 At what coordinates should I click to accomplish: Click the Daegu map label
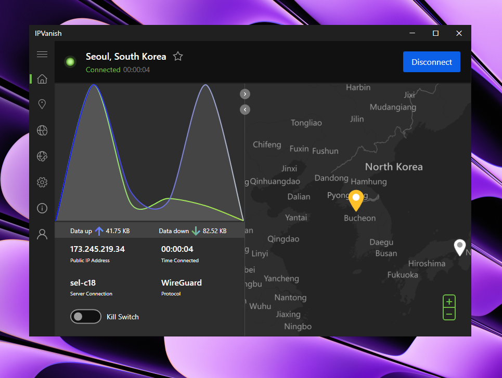click(381, 242)
